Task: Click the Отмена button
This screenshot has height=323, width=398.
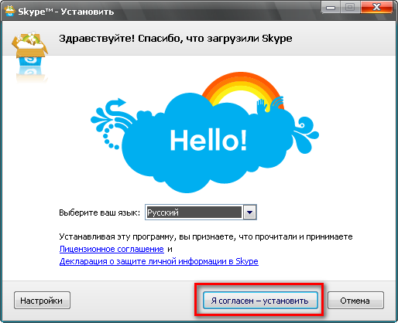Action: click(355, 301)
